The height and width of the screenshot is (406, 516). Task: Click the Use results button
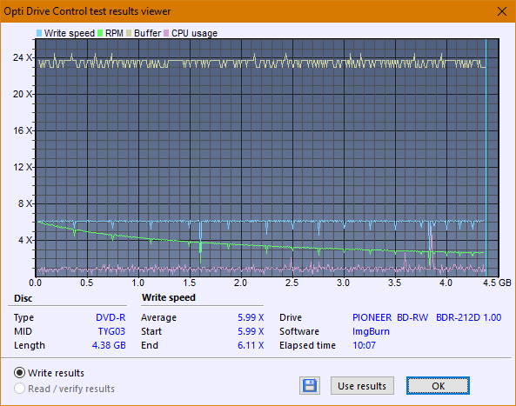(x=362, y=386)
